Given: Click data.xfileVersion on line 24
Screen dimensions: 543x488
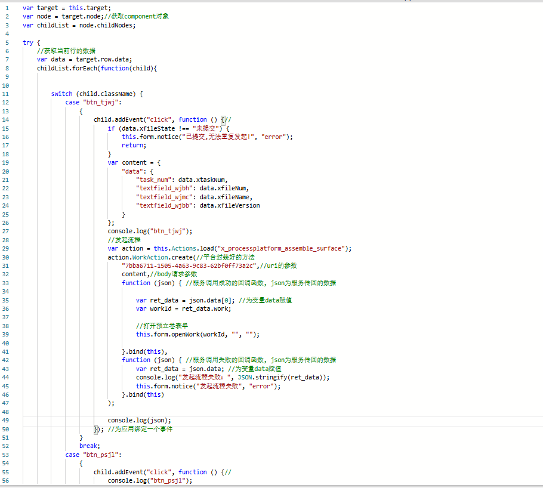Looking at the screenshot, I should [x=230, y=205].
